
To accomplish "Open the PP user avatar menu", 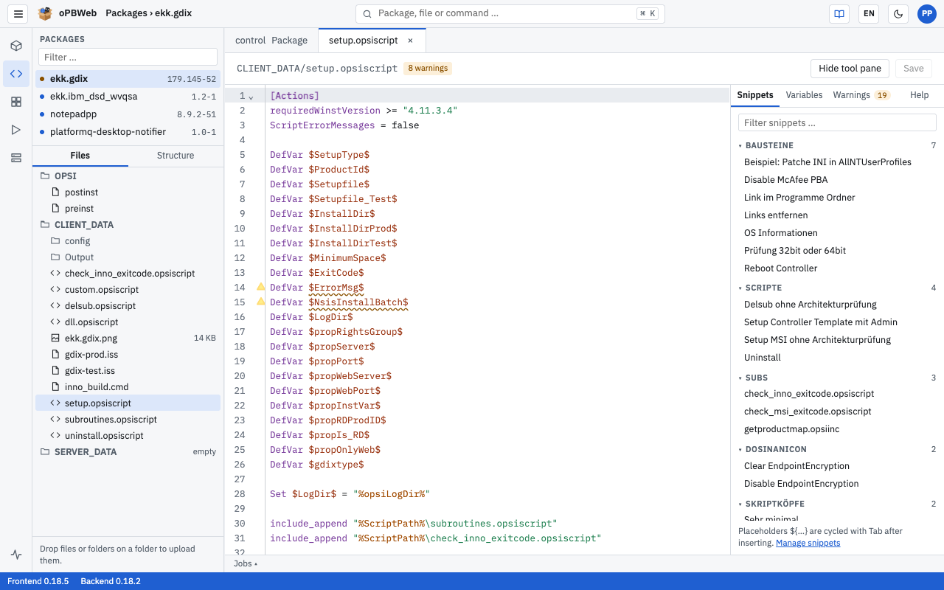I will [x=927, y=13].
